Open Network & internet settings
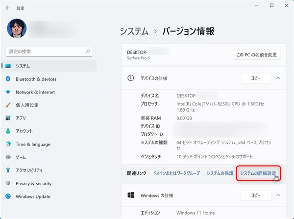Image resolution: width=294 pixels, height=219 pixels. pos(49,92)
